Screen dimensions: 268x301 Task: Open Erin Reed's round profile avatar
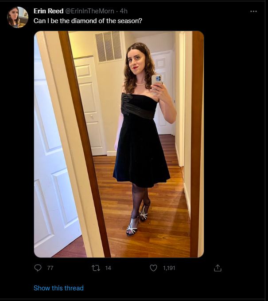tap(18, 17)
